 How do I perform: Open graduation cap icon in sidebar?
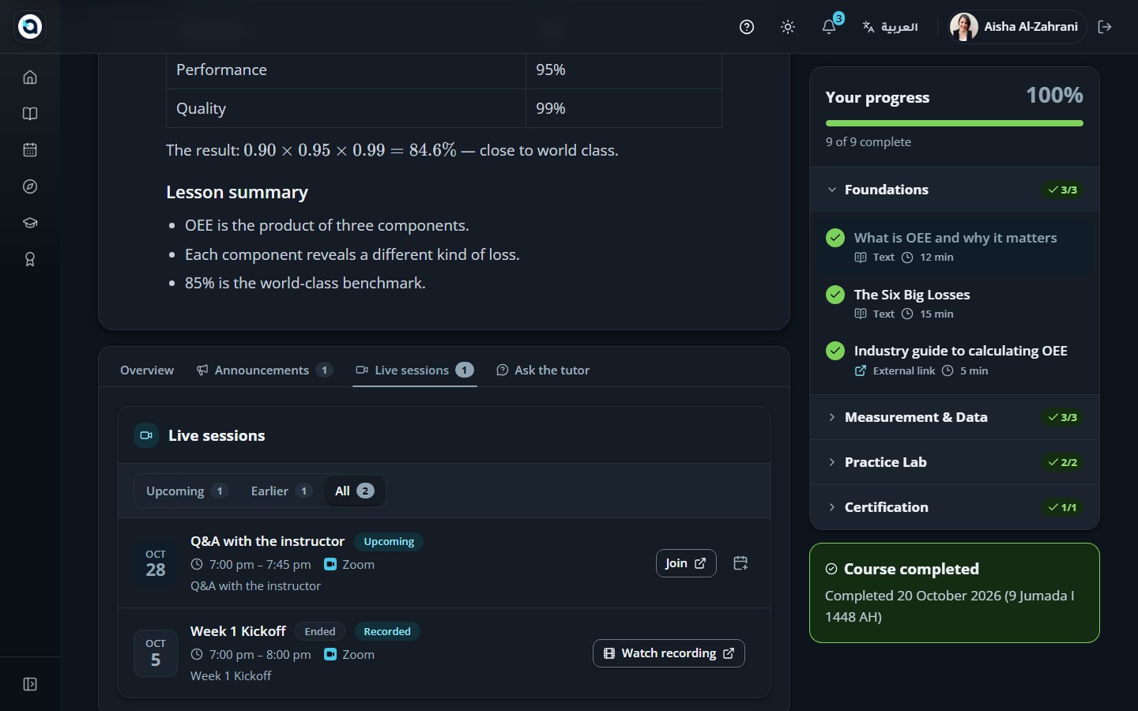click(x=30, y=223)
